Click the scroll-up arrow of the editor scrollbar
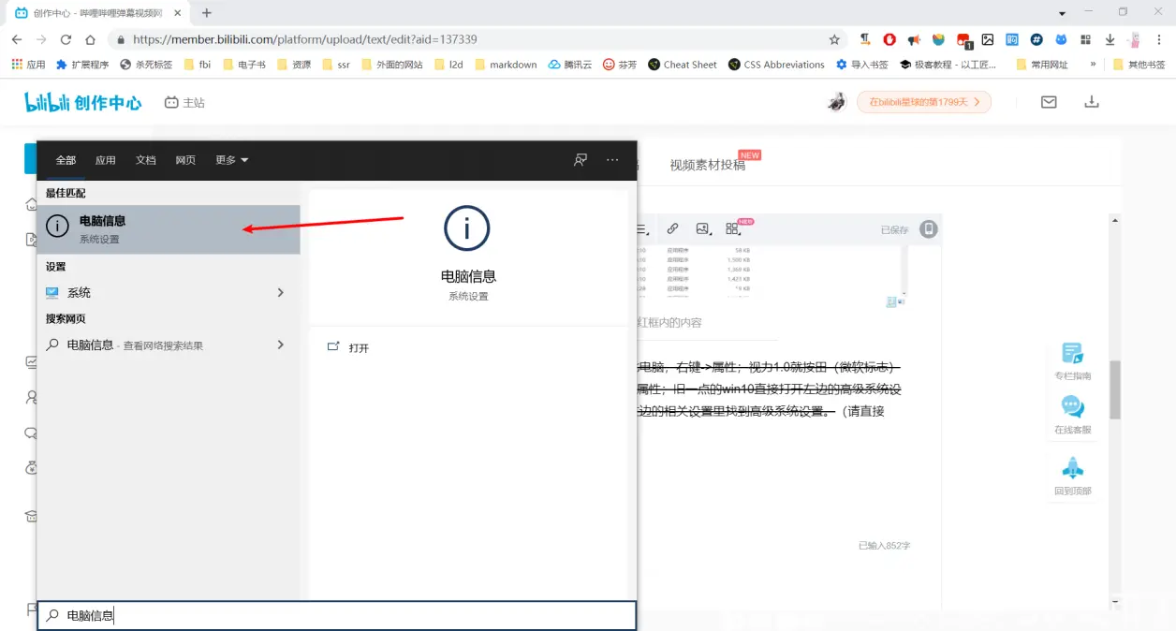 coord(1115,220)
